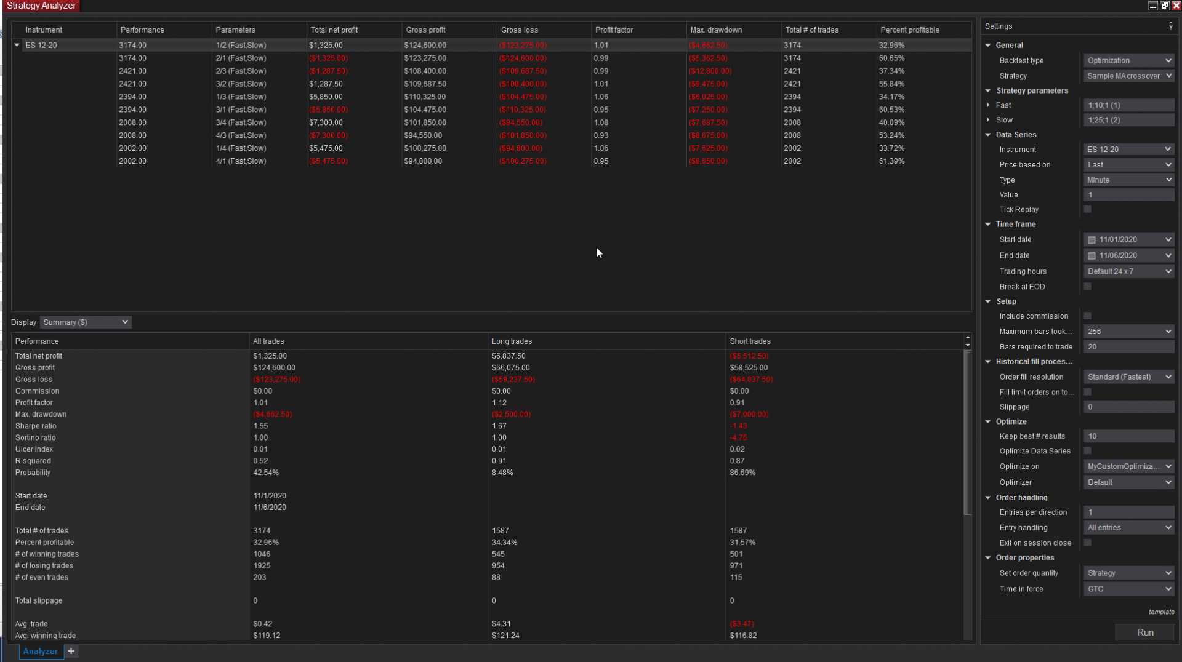Edit the Slippage input field
The image size is (1182, 662).
(1129, 407)
